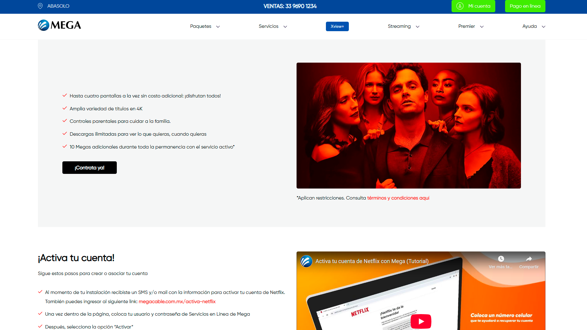Click the heading ¡Activa tu cuenta!
The image size is (587, 330).
tap(76, 258)
